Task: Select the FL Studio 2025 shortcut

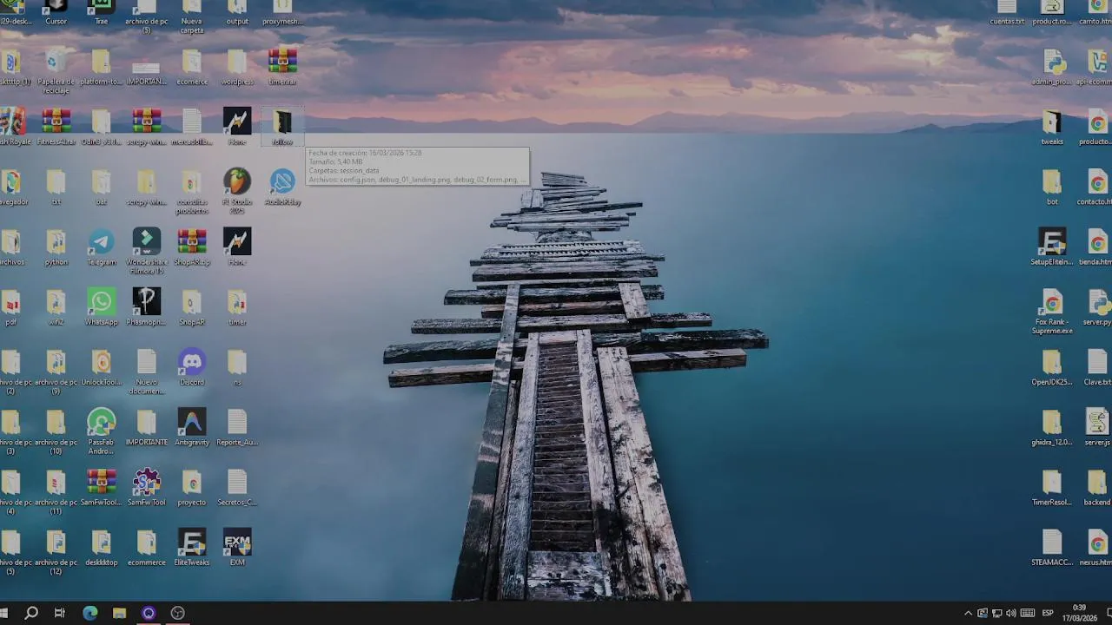Action: [236, 191]
